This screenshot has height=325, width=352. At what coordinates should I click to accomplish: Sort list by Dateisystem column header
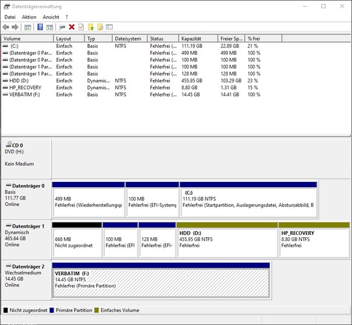[128, 38]
